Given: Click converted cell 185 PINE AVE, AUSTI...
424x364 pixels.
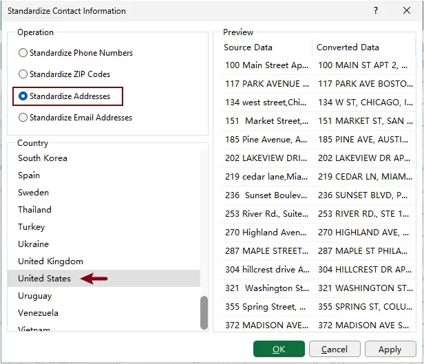Looking at the screenshot, I should (x=365, y=140).
